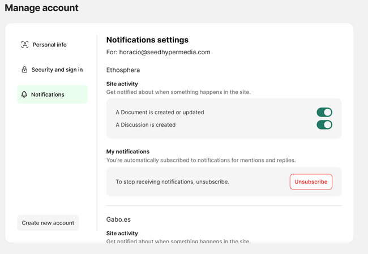Turn off Discussion is created toggle
368x254 pixels.
324,124
